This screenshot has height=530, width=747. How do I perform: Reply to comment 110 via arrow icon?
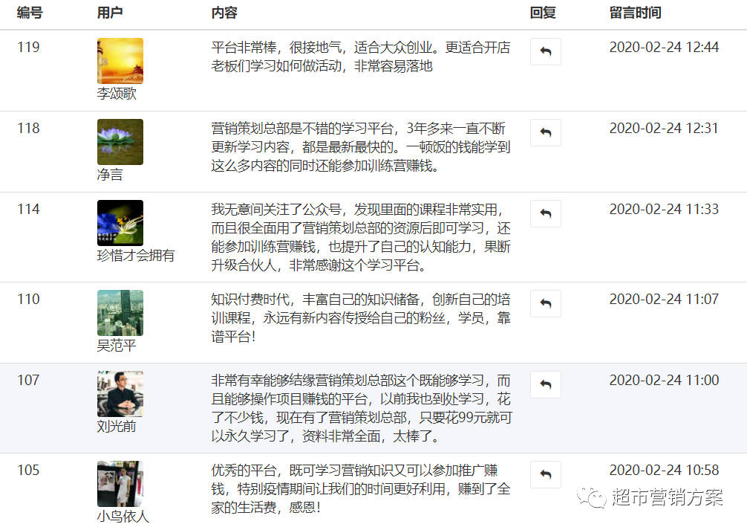tap(546, 304)
